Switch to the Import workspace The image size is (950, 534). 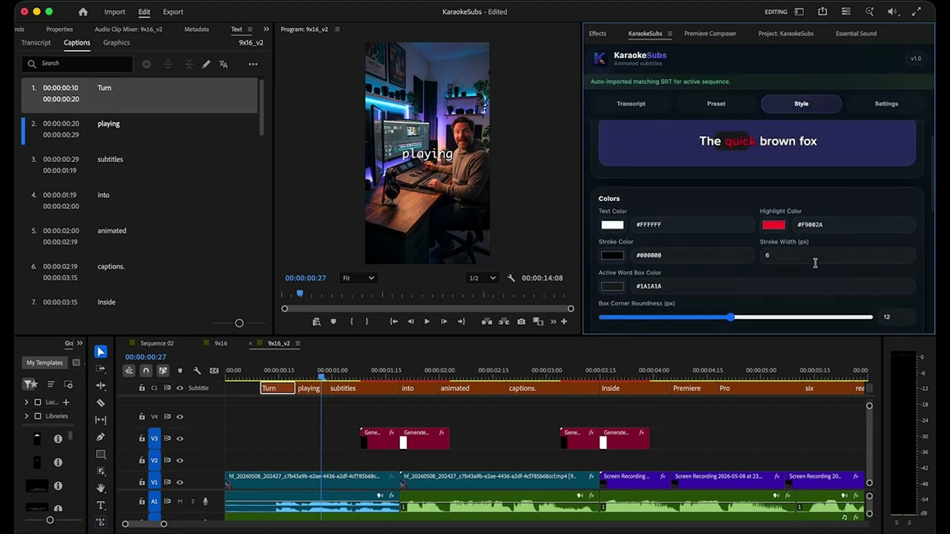coord(115,12)
